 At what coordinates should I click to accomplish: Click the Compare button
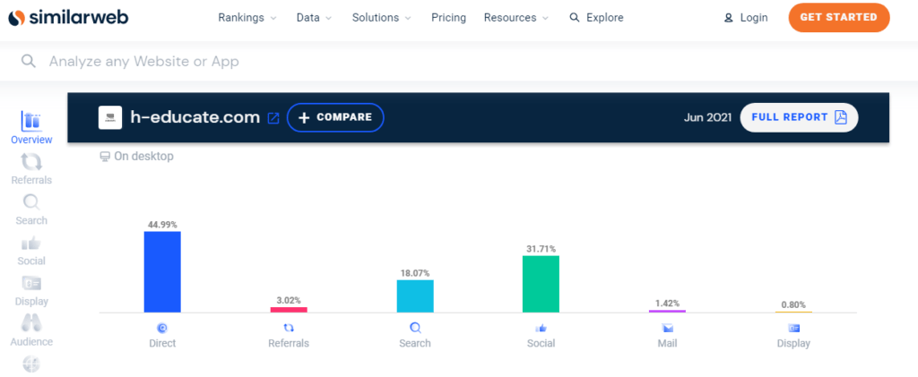click(x=335, y=118)
